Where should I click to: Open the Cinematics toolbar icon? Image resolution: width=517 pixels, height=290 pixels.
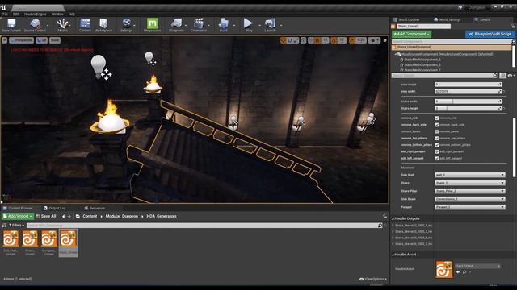[199, 25]
